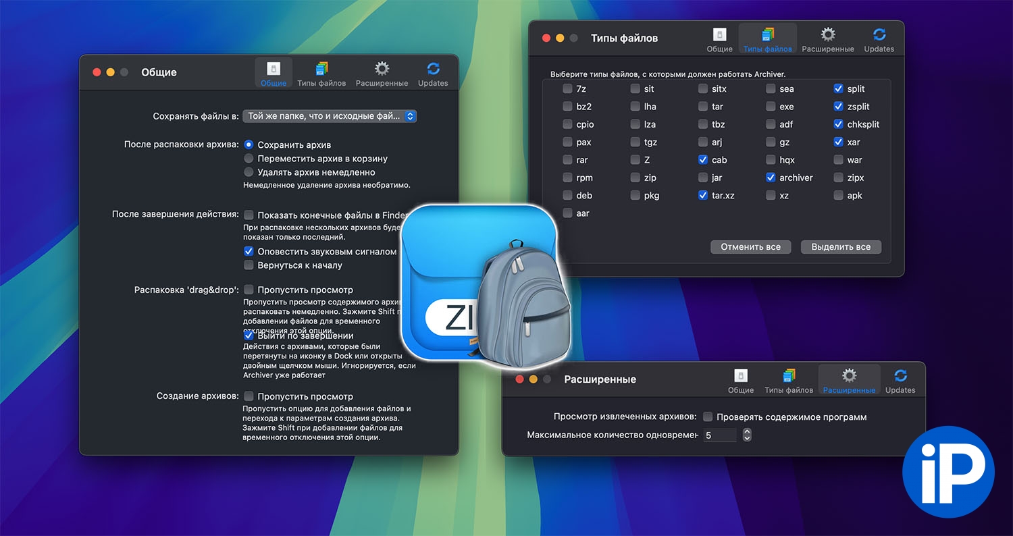This screenshot has width=1013, height=536.
Task: Check the gz file type box
Action: click(771, 142)
